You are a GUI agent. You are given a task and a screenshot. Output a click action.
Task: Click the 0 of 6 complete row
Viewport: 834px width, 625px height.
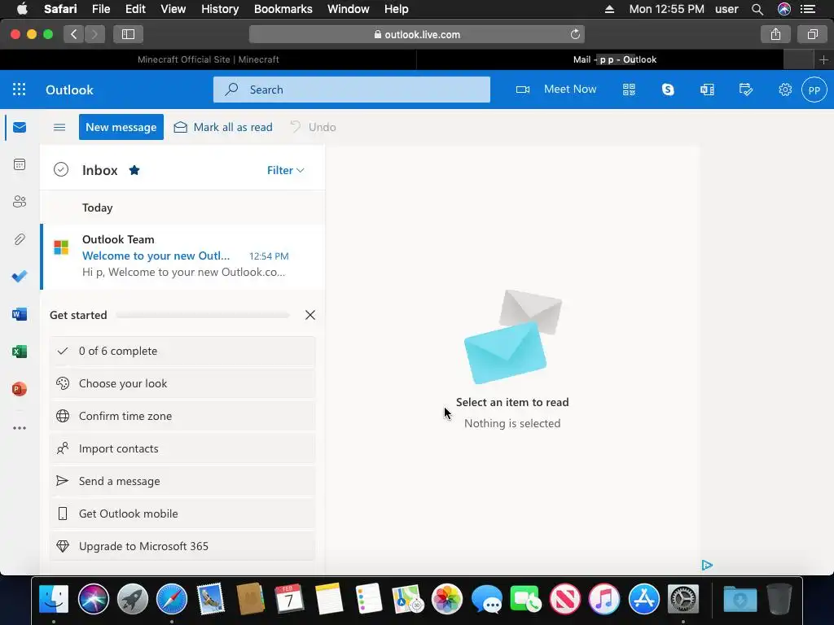pos(182,351)
